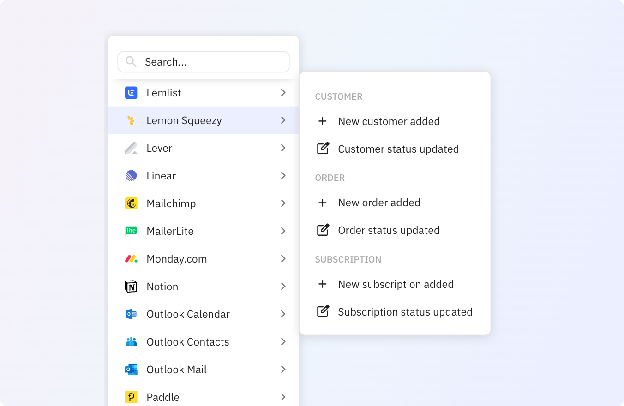Image resolution: width=624 pixels, height=406 pixels.
Task: Click the Monday.com logo icon
Action: tap(131, 259)
